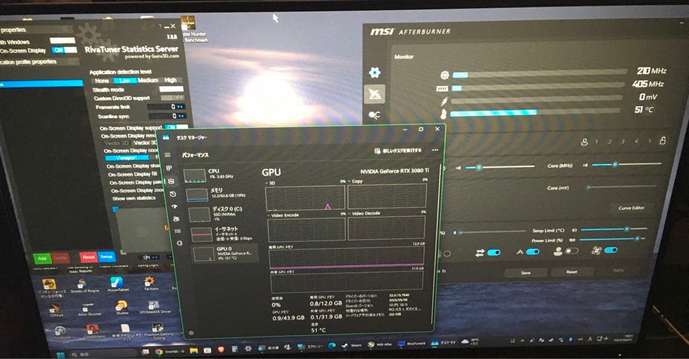Select Afterburner profile slot 5
Screen dimensions: 689x359
click(x=649, y=141)
